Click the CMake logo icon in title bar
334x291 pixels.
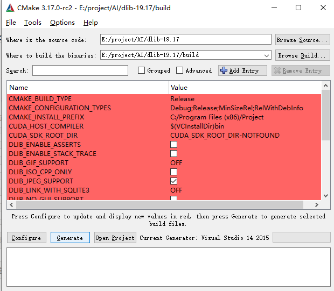10,8
